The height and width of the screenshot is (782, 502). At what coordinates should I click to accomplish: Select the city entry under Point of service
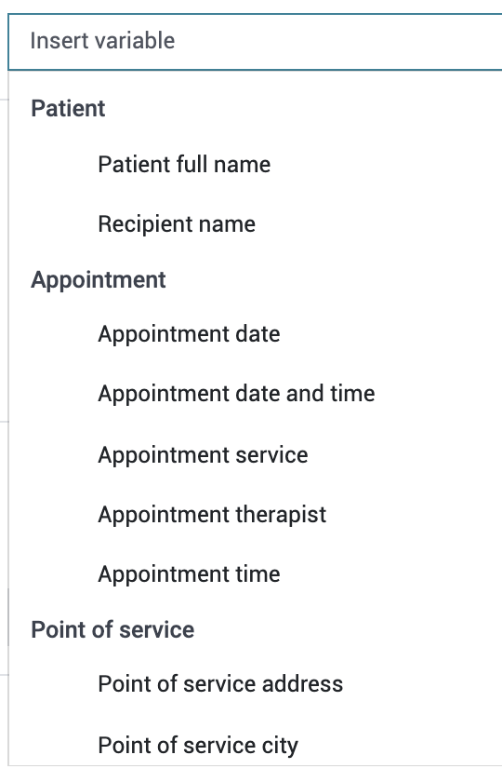(255, 745)
